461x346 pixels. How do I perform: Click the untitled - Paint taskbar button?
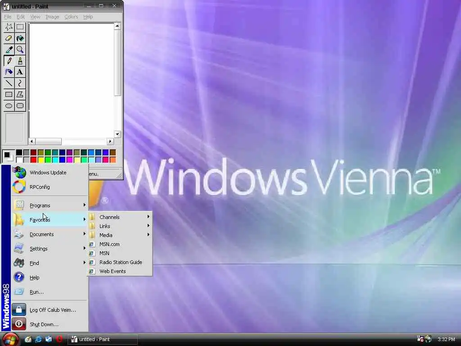(102, 339)
